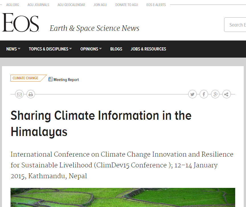Image resolution: width=246 pixels, height=207 pixels.
Task: Open JOBS & RESOURCES page
Action: pos(148,49)
